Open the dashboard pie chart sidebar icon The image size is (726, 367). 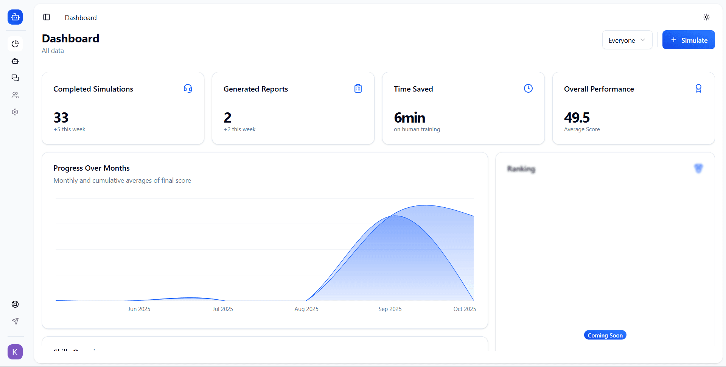pyautogui.click(x=15, y=44)
